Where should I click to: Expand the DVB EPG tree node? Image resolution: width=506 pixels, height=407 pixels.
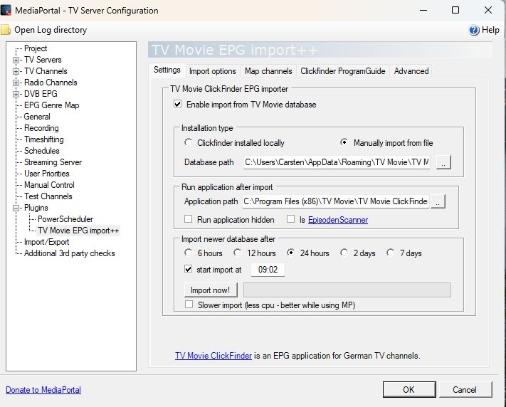pos(16,94)
